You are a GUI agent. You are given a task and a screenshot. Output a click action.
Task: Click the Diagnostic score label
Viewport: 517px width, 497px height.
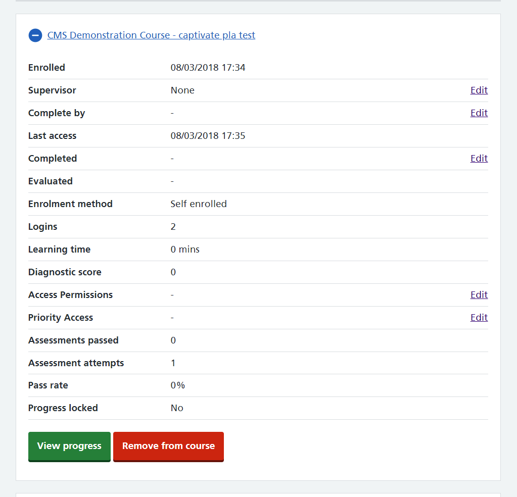[65, 272]
